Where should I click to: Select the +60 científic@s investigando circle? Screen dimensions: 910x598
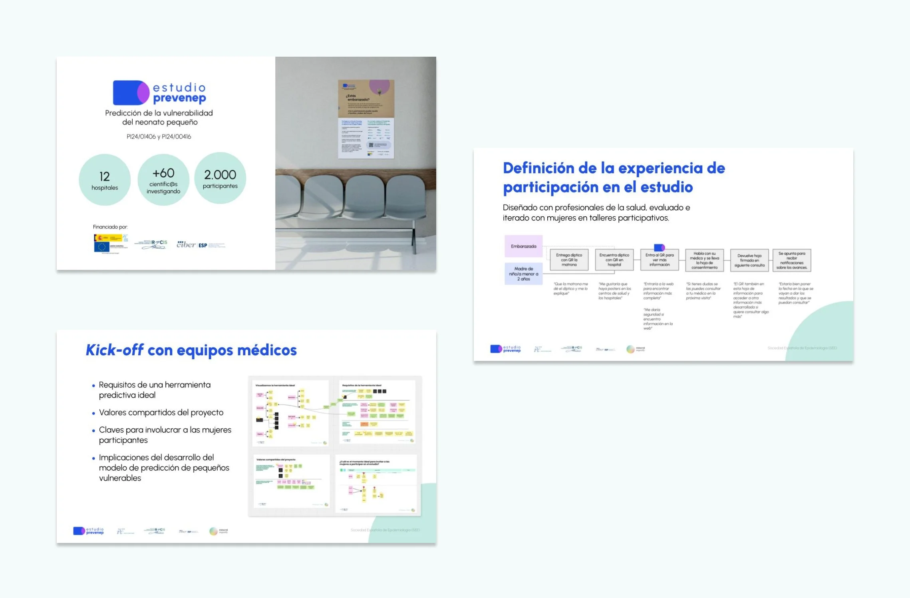[x=163, y=180]
